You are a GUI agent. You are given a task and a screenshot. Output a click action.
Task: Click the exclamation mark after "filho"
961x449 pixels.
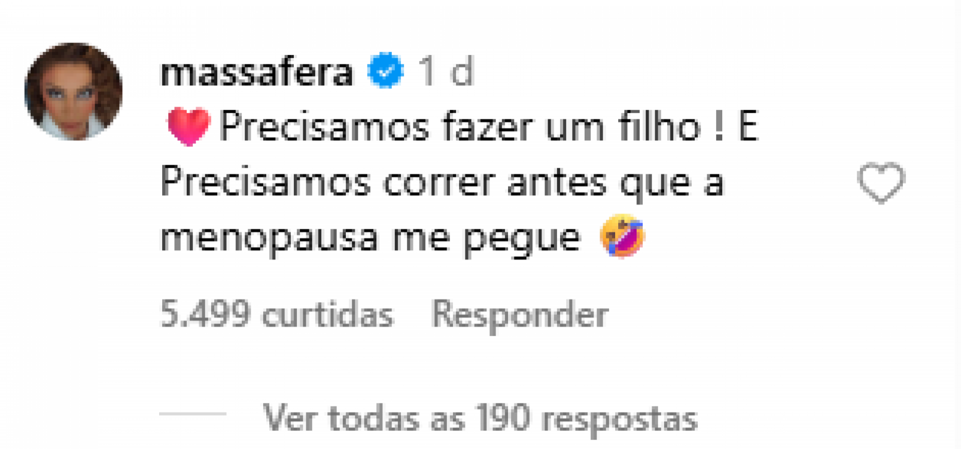[719, 126]
